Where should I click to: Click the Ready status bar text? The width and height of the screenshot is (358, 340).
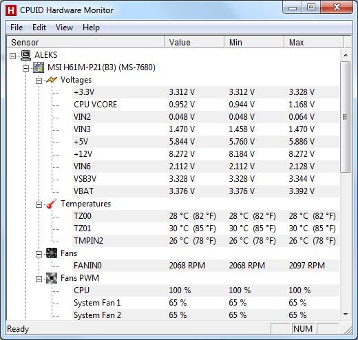[x=18, y=329]
